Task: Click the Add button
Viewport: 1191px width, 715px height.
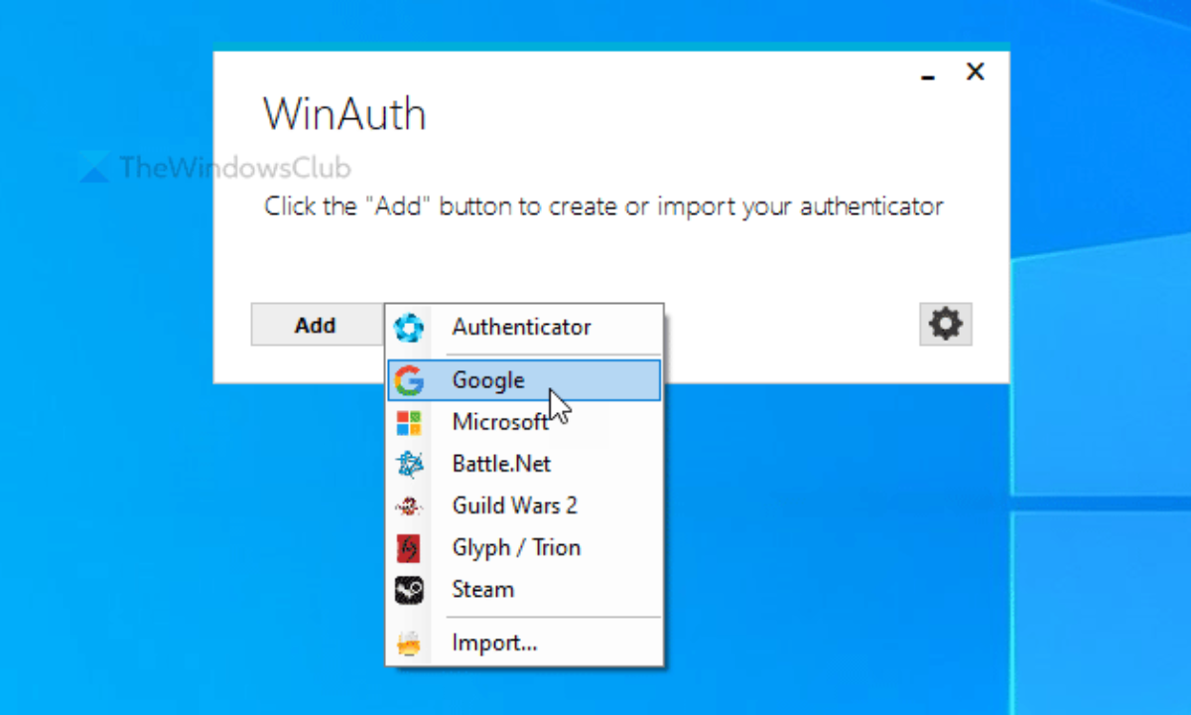Action: (317, 325)
